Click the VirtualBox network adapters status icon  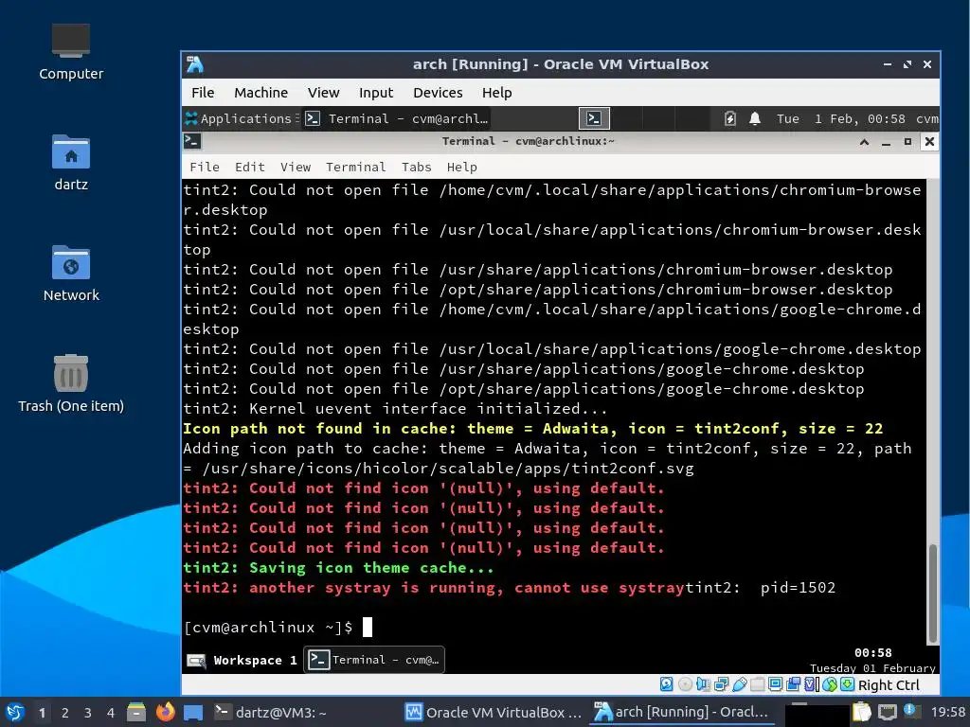(721, 684)
